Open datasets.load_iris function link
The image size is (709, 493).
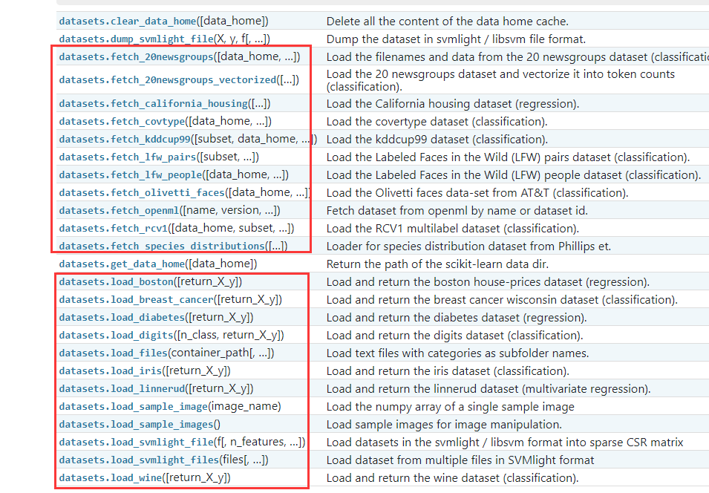coord(111,371)
